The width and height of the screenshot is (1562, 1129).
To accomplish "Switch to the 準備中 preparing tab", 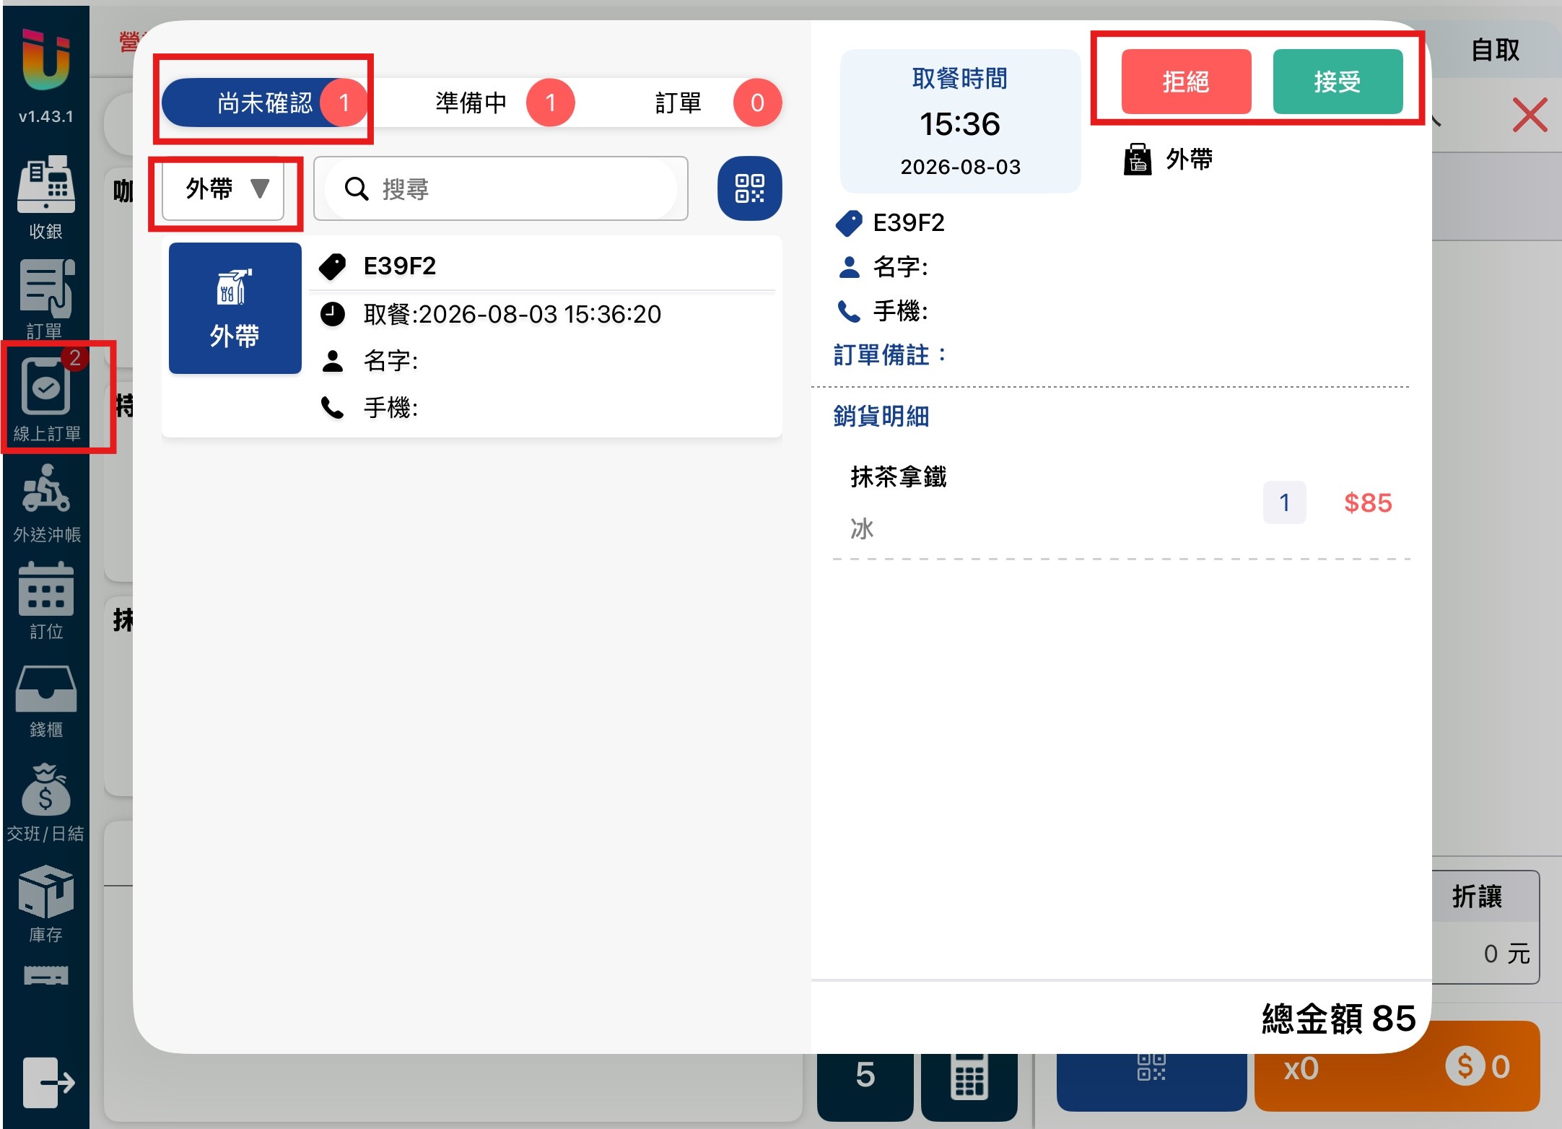I will (471, 103).
